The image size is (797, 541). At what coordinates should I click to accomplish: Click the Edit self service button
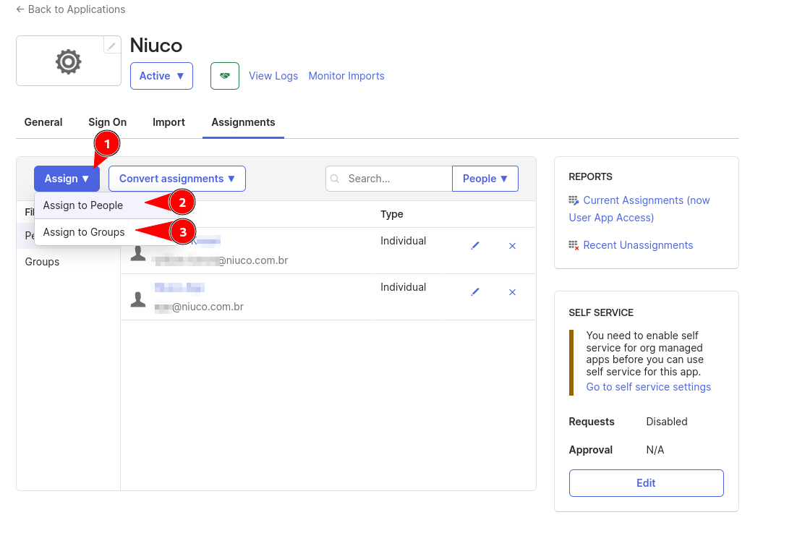click(x=646, y=483)
